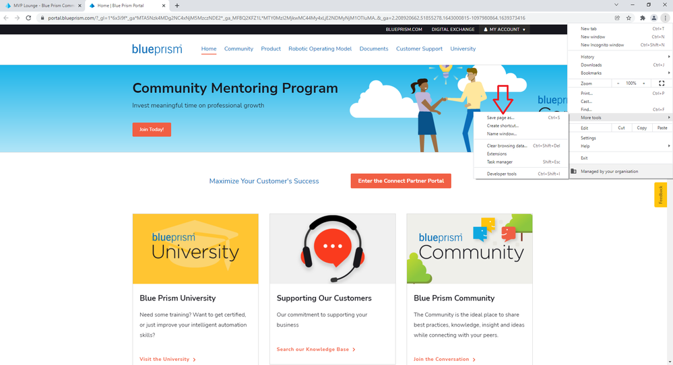Select Print... in Chrome menu

(x=620, y=94)
